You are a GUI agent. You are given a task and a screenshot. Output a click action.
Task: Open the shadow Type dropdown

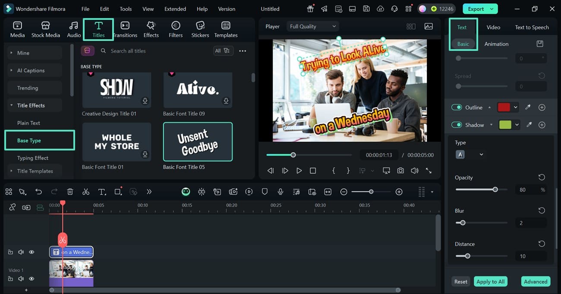[470, 154]
